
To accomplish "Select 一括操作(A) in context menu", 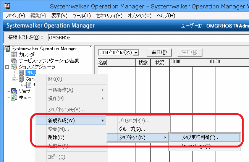I will coord(72,90).
